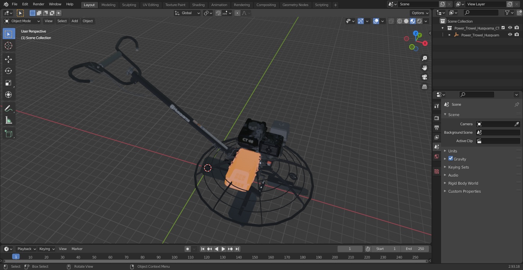Choose the Select Box tool
523x270 pixels.
tap(8, 34)
